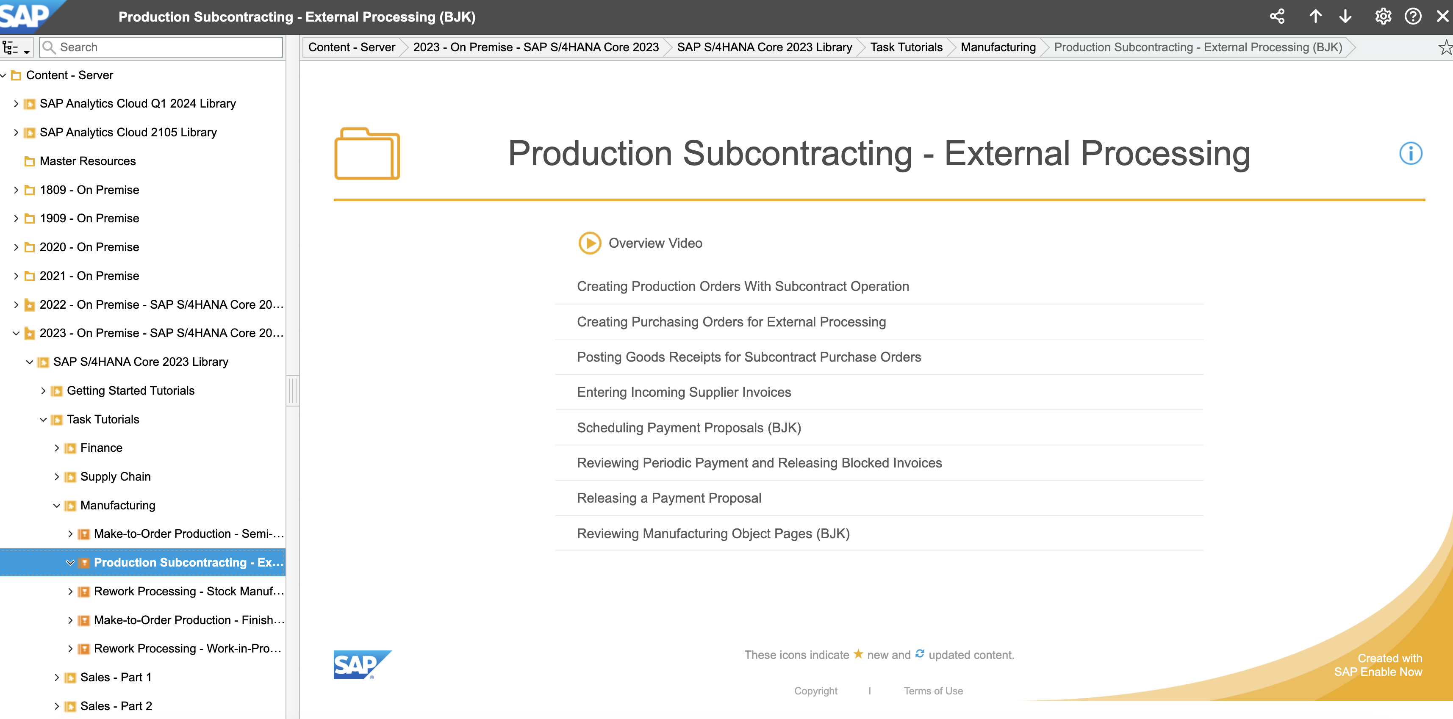This screenshot has width=1453, height=719.
Task: Expand Make-to-Order Production - Finish node
Action: (x=70, y=620)
